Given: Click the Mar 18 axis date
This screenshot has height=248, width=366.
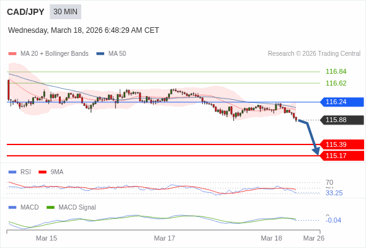Looking at the screenshot, I should point(271,238).
